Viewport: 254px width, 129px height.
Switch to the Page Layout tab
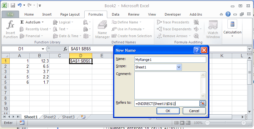[70, 14]
